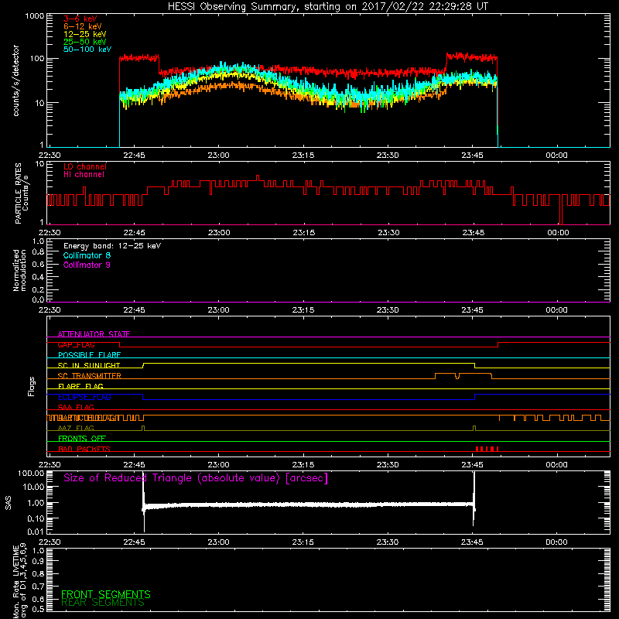Screen dimensions: 619x619
Task: Click the ATTENUATOR STATE flag label
Action: (94, 334)
